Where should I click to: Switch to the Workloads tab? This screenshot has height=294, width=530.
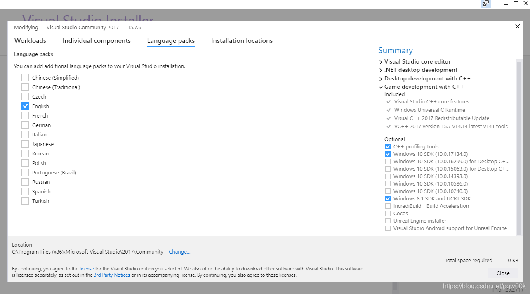pos(30,40)
